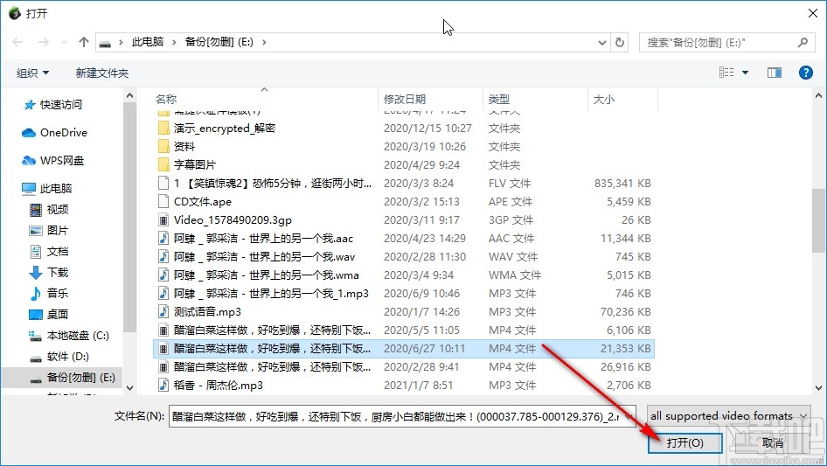Sort by 类型 column header

(x=499, y=99)
